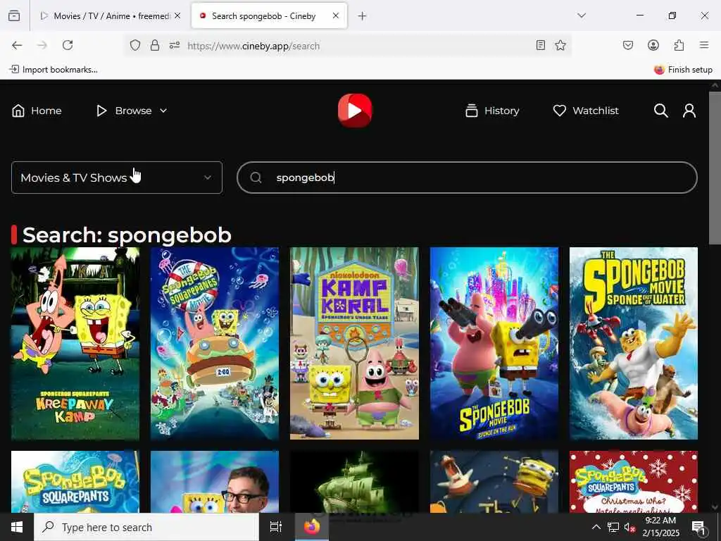Open a new browser tab
The image size is (721, 541).
pos(363,16)
